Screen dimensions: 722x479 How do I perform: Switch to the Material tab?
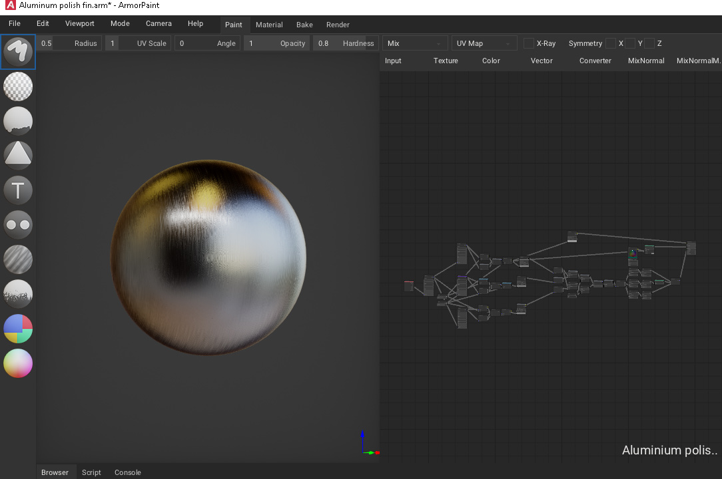pos(269,25)
